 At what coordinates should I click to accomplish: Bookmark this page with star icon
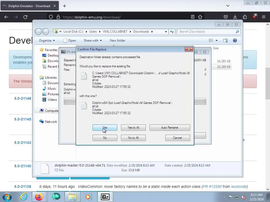(200, 17)
